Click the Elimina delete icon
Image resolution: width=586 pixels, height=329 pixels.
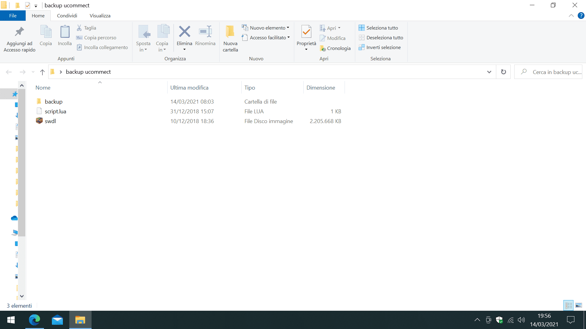coord(184,32)
